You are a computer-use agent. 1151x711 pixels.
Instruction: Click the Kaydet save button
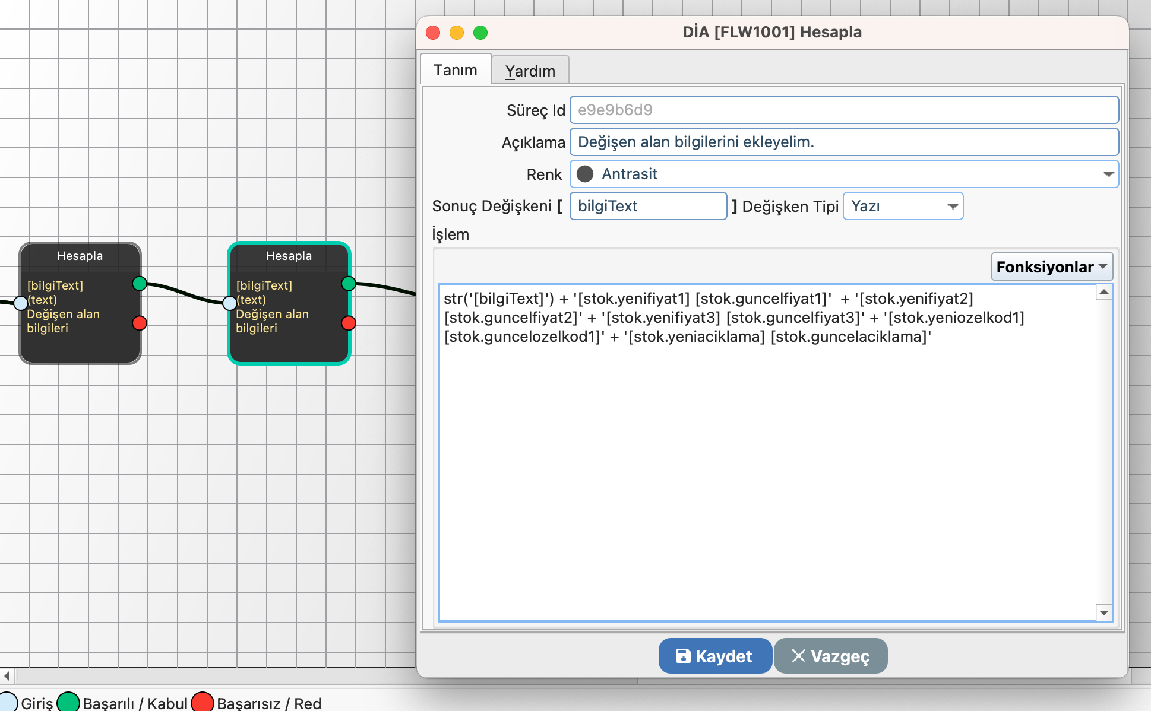(x=714, y=656)
